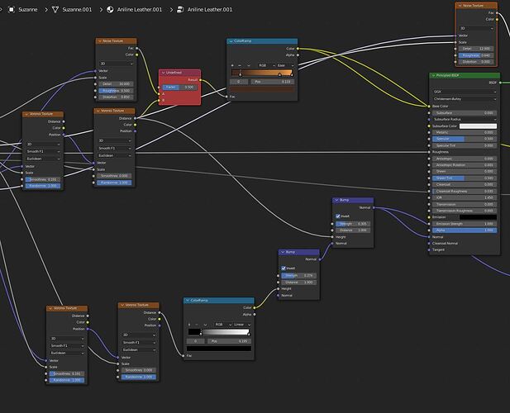Add a stop in the lower ColorRamp
This screenshot has width=510, height=413.
point(189,325)
